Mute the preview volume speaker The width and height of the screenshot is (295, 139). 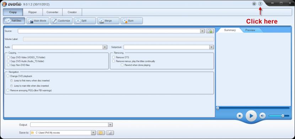pyautogui.click(x=262, y=116)
